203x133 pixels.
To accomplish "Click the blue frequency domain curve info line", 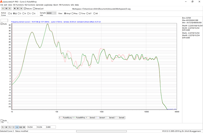I will (56, 22).
